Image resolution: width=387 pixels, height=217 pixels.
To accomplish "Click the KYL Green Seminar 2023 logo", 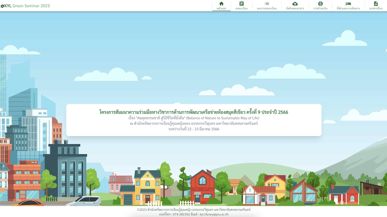I will [x=25, y=6].
